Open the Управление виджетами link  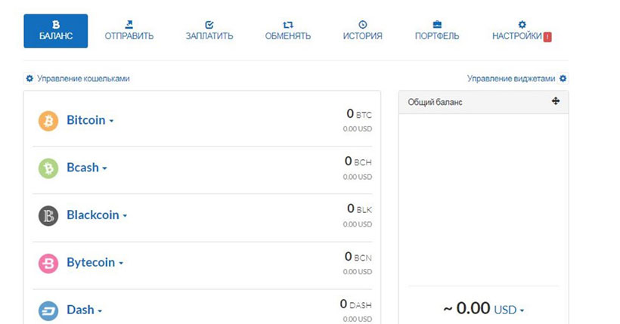[511, 79]
